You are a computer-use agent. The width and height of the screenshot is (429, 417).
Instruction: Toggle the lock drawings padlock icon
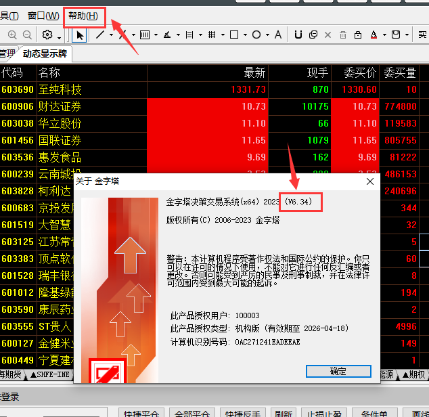click(x=358, y=35)
